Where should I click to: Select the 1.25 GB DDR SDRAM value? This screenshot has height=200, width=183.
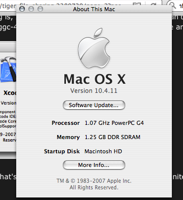[x=113, y=137]
